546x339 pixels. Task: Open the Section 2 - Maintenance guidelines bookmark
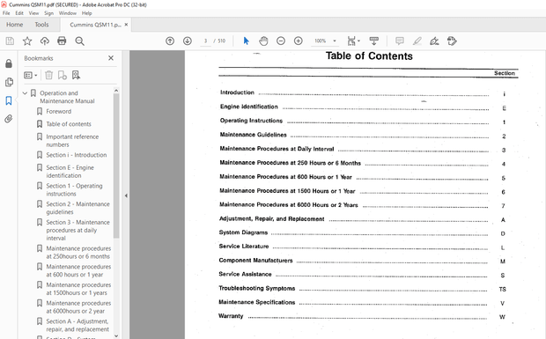[x=78, y=208]
